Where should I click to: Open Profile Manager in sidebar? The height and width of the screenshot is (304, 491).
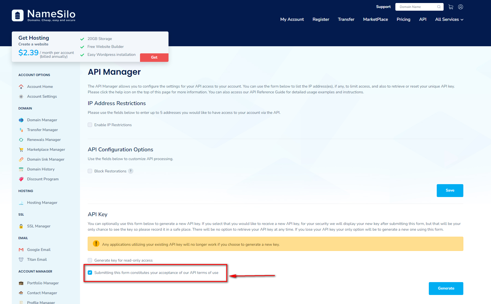click(x=41, y=302)
